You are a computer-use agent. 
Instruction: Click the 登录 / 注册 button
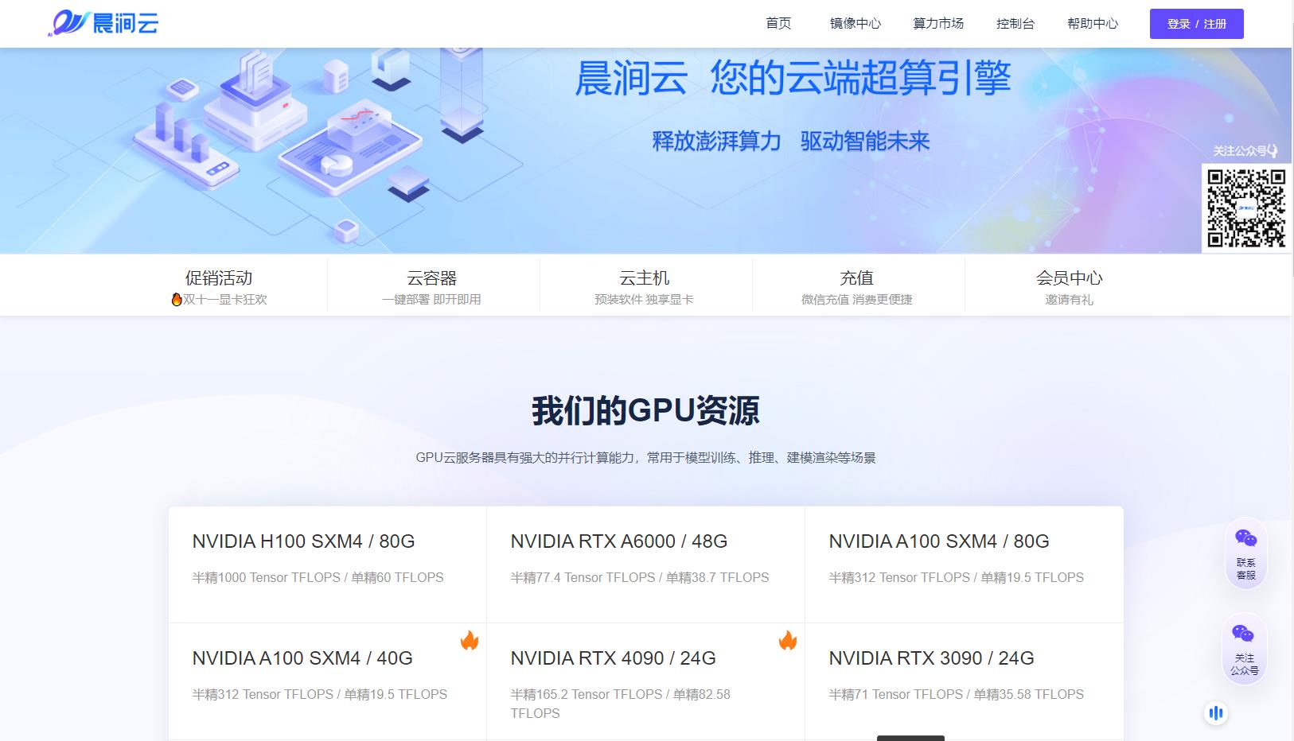[x=1195, y=23]
